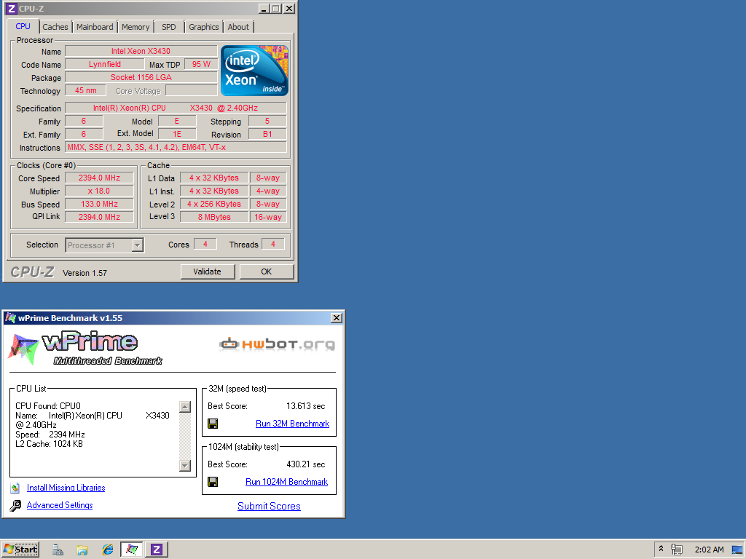Click the Package value Socket 1156 LGA
The width and height of the screenshot is (746, 559).
[x=141, y=77]
